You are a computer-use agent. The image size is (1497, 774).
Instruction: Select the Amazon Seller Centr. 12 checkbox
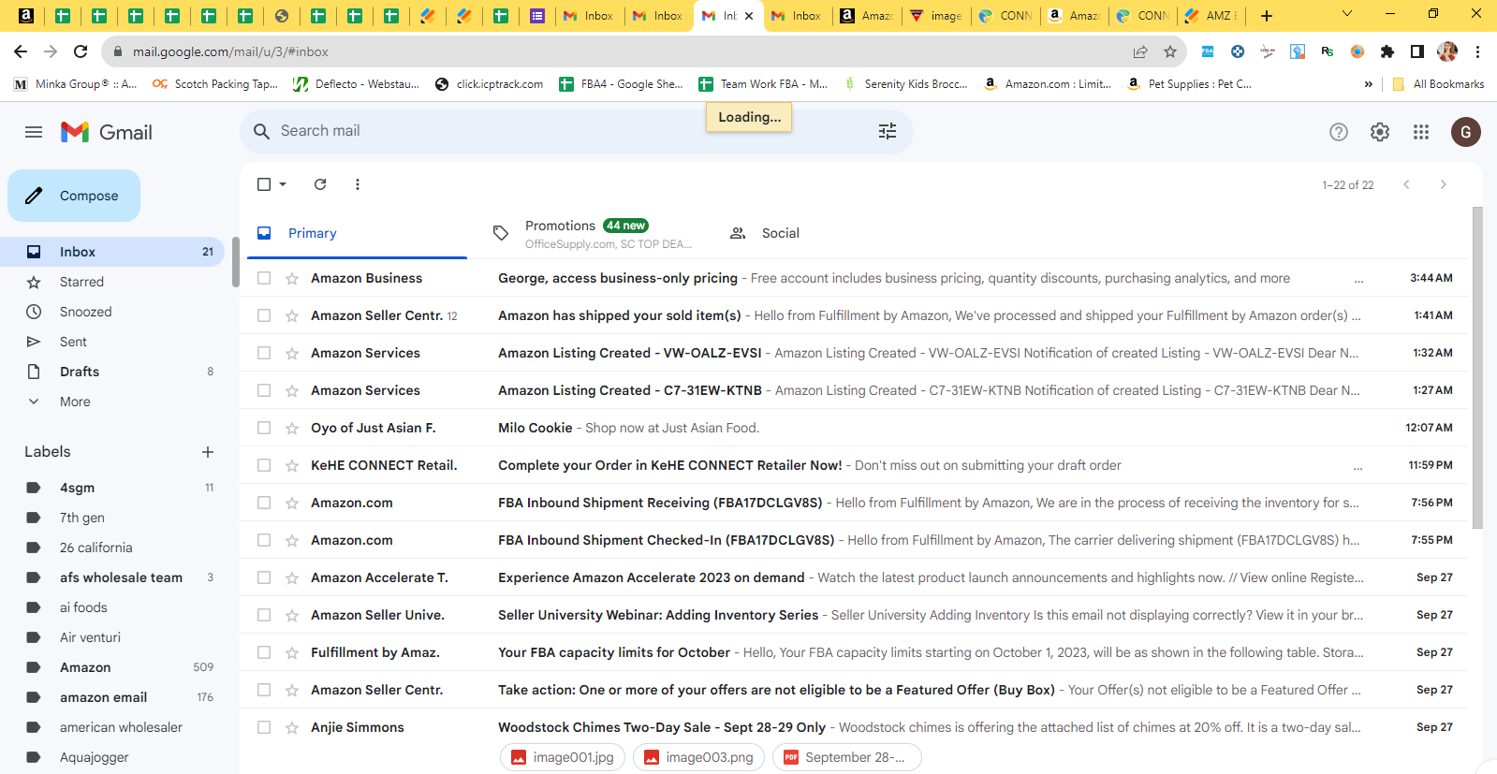coord(264,315)
